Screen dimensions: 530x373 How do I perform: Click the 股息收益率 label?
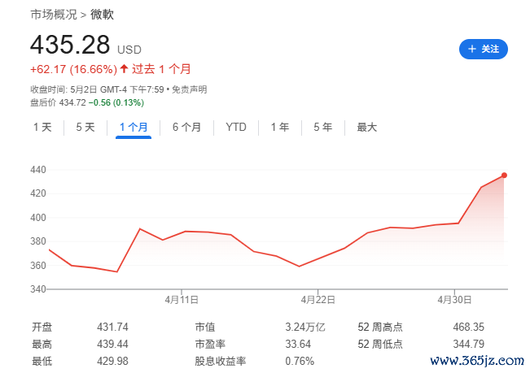(x=220, y=361)
